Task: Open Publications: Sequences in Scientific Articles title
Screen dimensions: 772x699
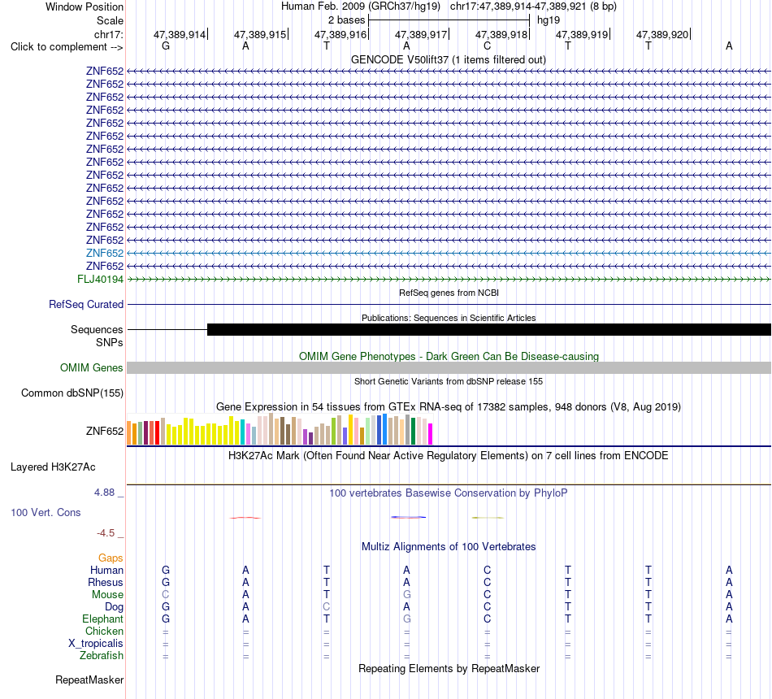Action: pos(449,318)
